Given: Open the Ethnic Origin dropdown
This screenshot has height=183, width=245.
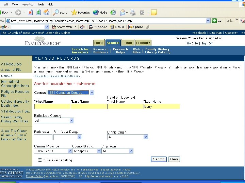Looking at the screenshot, I should click(x=146, y=137).
